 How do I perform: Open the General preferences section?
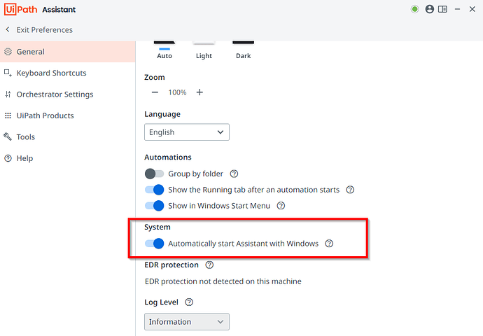(67, 52)
